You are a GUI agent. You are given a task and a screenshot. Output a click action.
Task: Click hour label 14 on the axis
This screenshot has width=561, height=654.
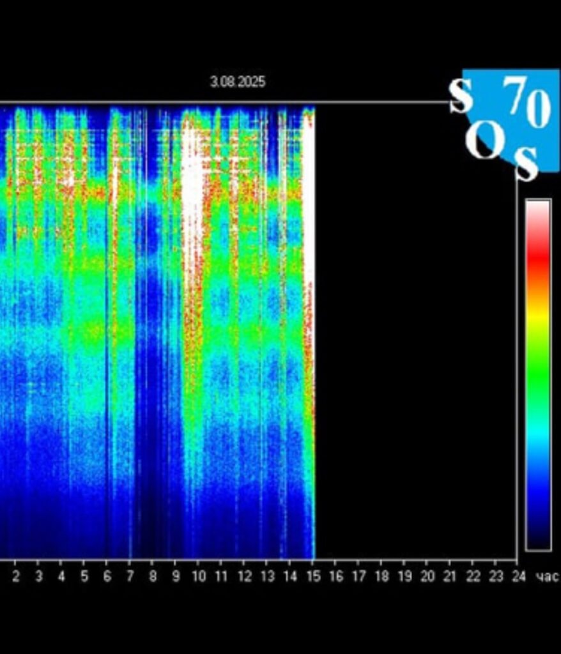(291, 577)
